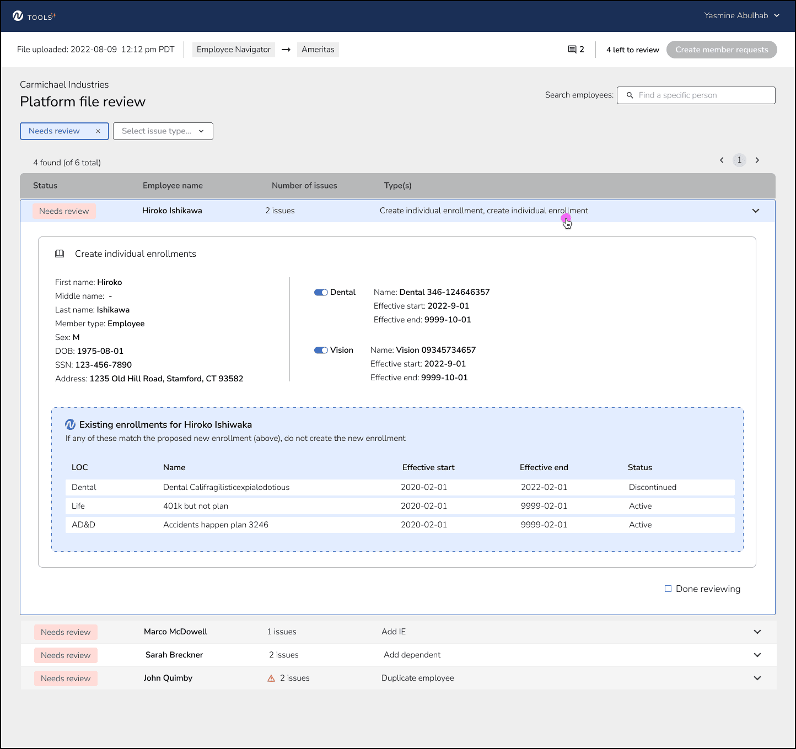The image size is (796, 749).
Task: Toggle the Dental enrollment switch
Action: tap(321, 293)
